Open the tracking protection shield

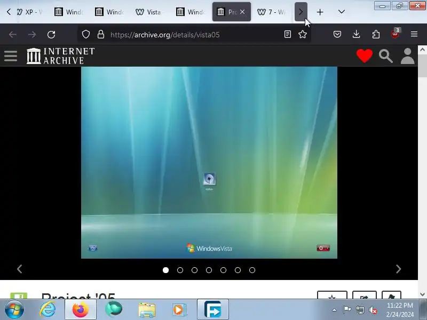click(x=86, y=34)
